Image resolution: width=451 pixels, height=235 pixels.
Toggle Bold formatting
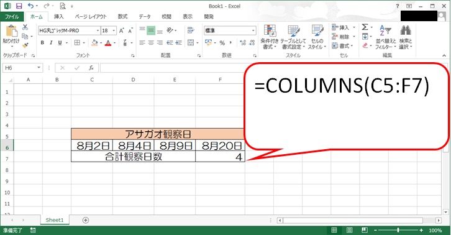click(42, 43)
